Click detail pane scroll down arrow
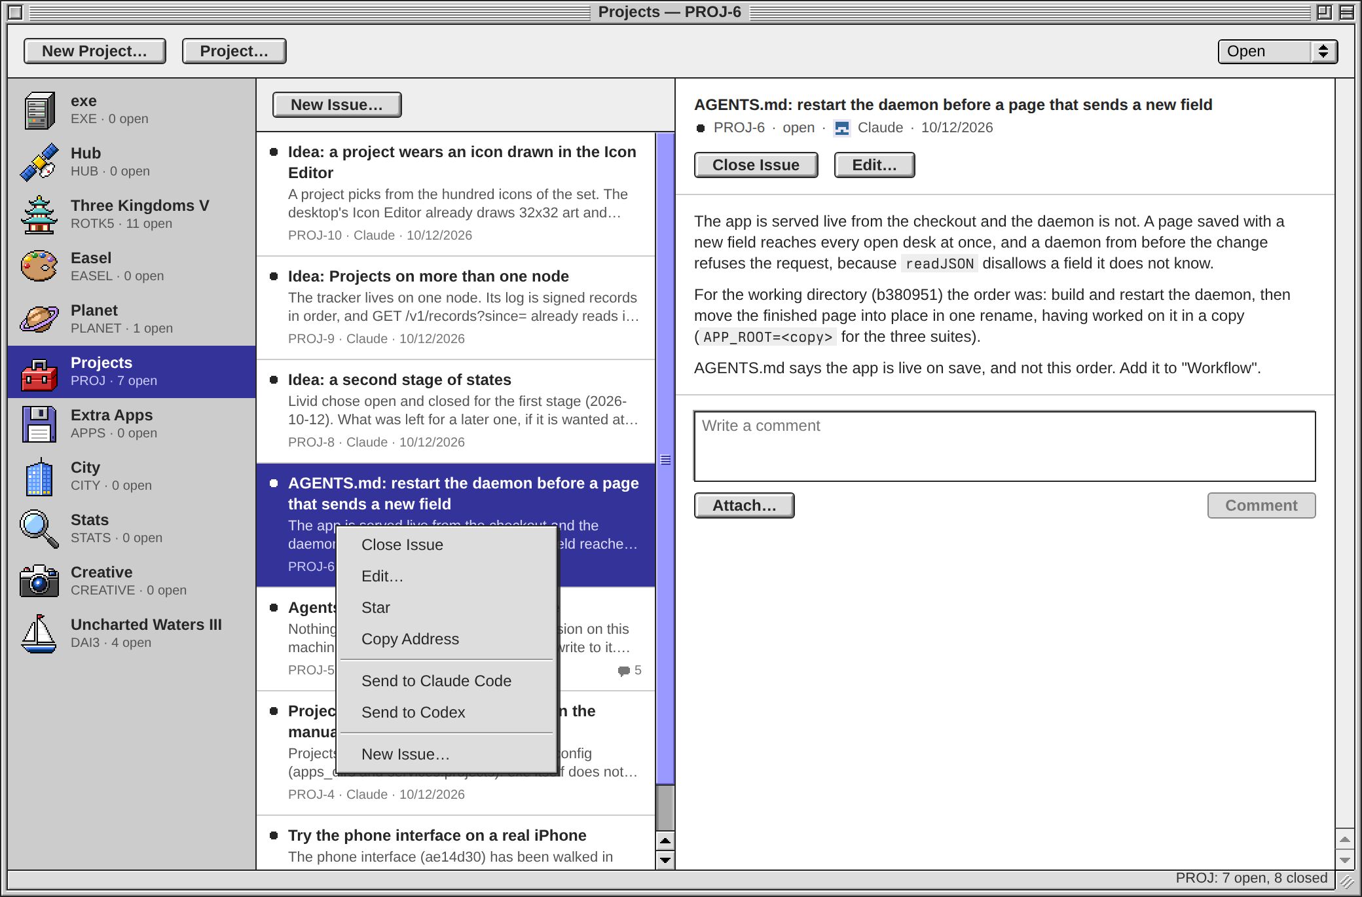 (1345, 860)
